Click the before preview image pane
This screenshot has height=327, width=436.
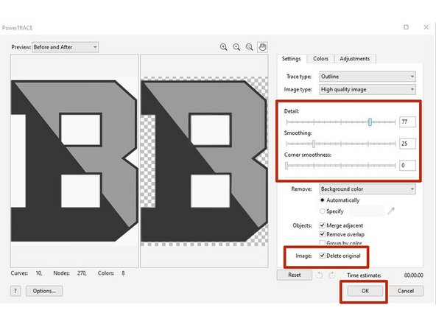tap(74, 161)
